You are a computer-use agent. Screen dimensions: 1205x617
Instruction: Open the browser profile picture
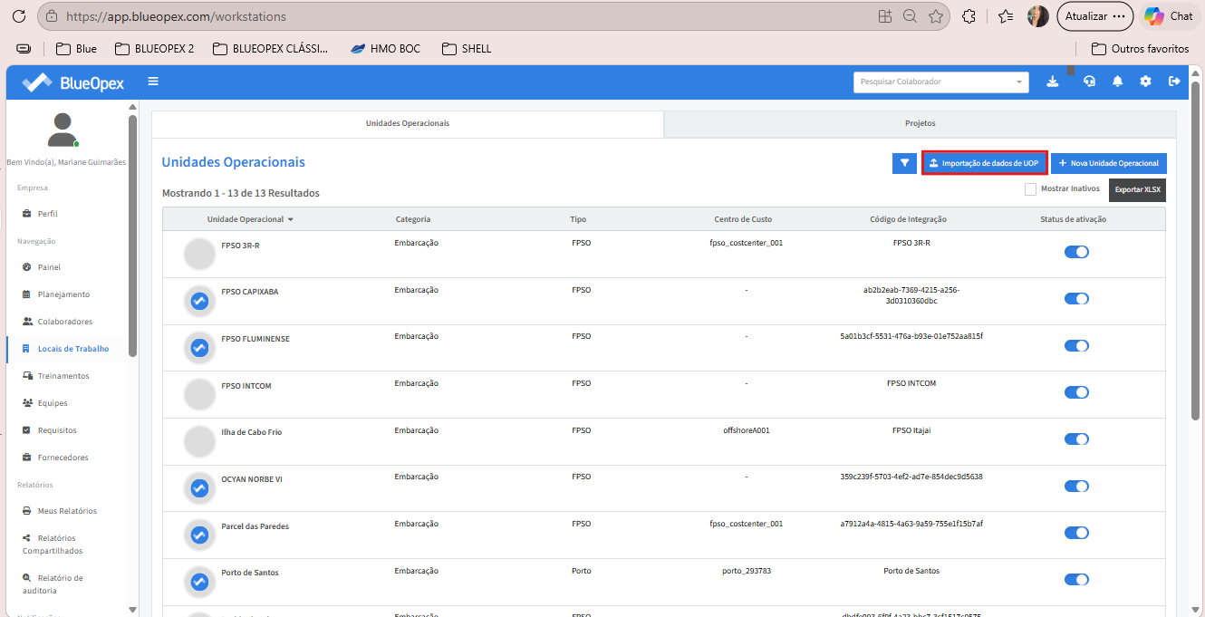[1038, 16]
